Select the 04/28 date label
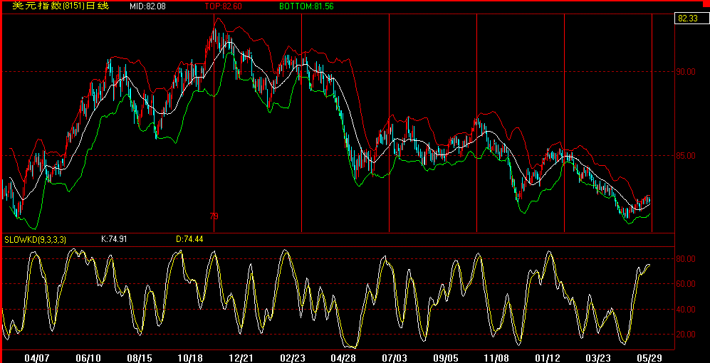 (x=344, y=357)
